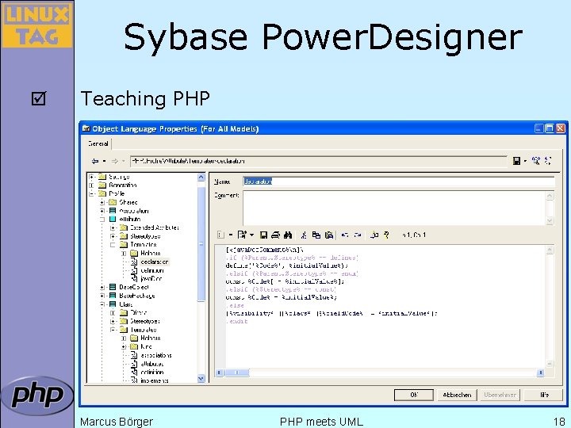
Task: Select the attributes template under Class
Action: coord(151,364)
